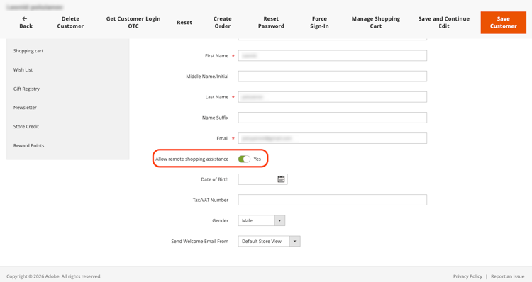Click Reset Password
This screenshot has height=282, width=532.
(271, 23)
